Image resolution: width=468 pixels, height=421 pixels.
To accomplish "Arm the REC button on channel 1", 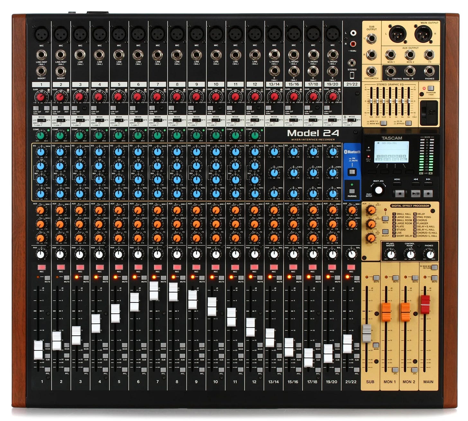I will 41,267.
